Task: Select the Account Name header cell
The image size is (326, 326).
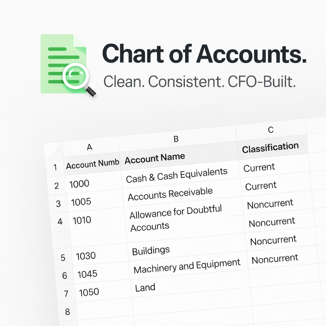Action: [x=154, y=156]
